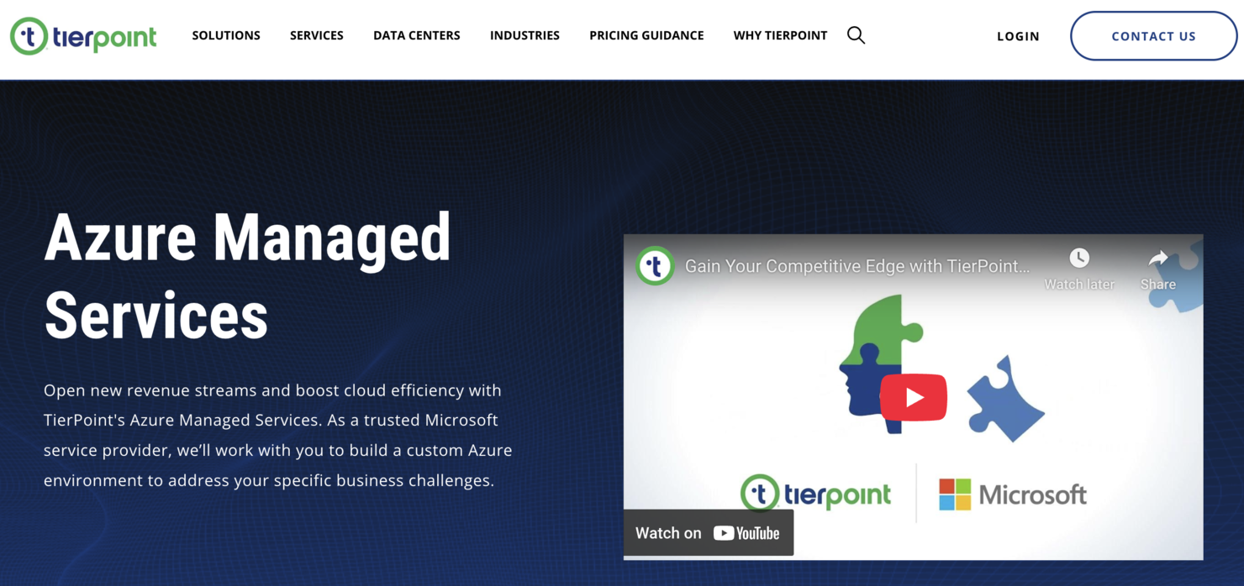The image size is (1244, 586).
Task: Click Watch on YouTube
Action: tap(709, 532)
